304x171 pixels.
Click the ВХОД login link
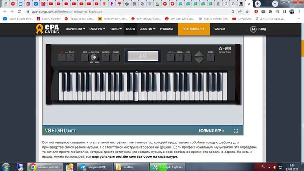[262, 29]
